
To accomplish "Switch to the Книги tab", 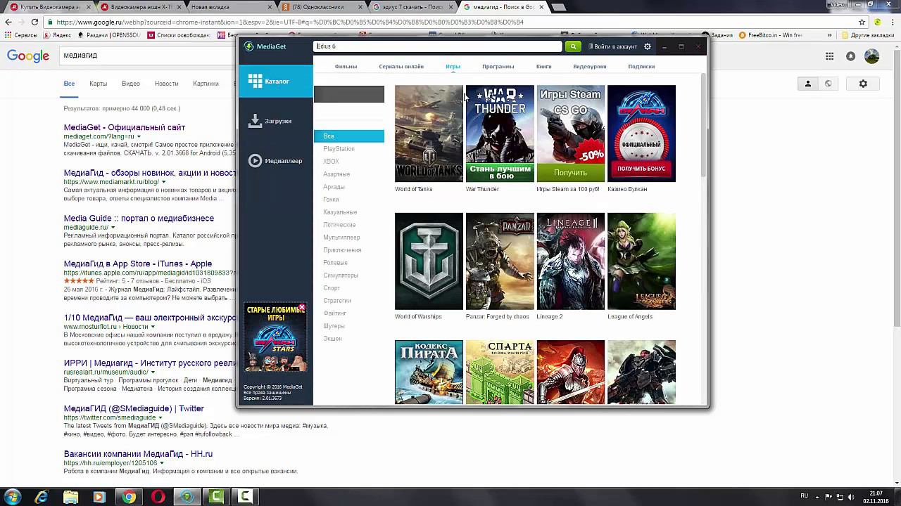I will pos(543,67).
